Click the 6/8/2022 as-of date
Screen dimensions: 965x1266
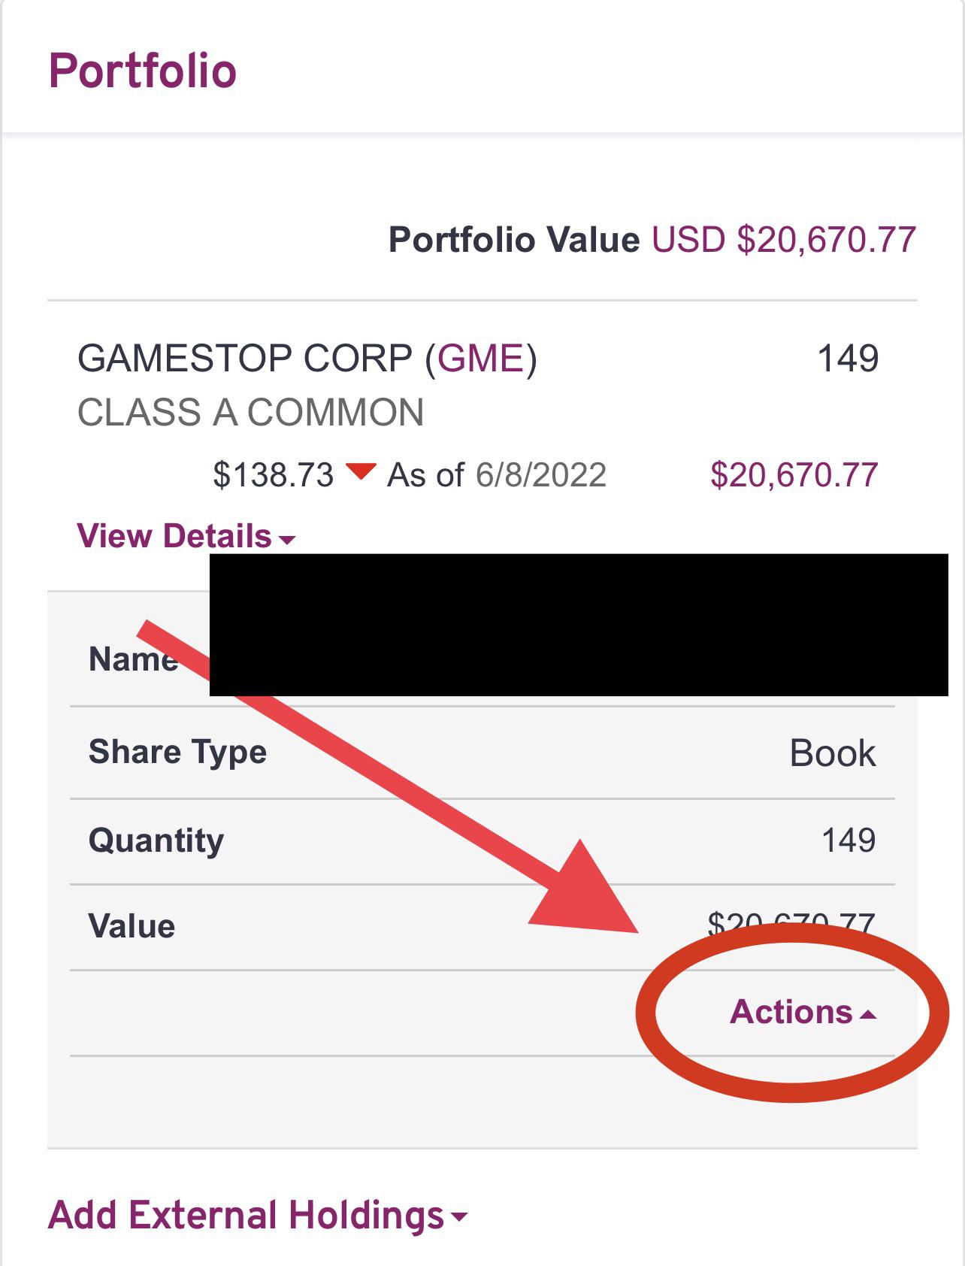pyautogui.click(x=540, y=475)
